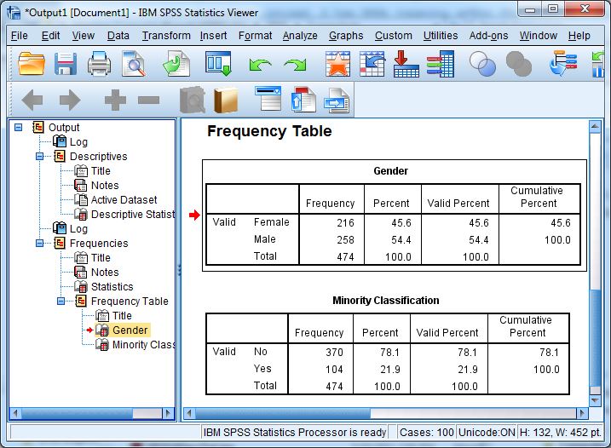The height and width of the screenshot is (448, 611).
Task: Click the Demote right arrow icon
Action: tap(69, 101)
